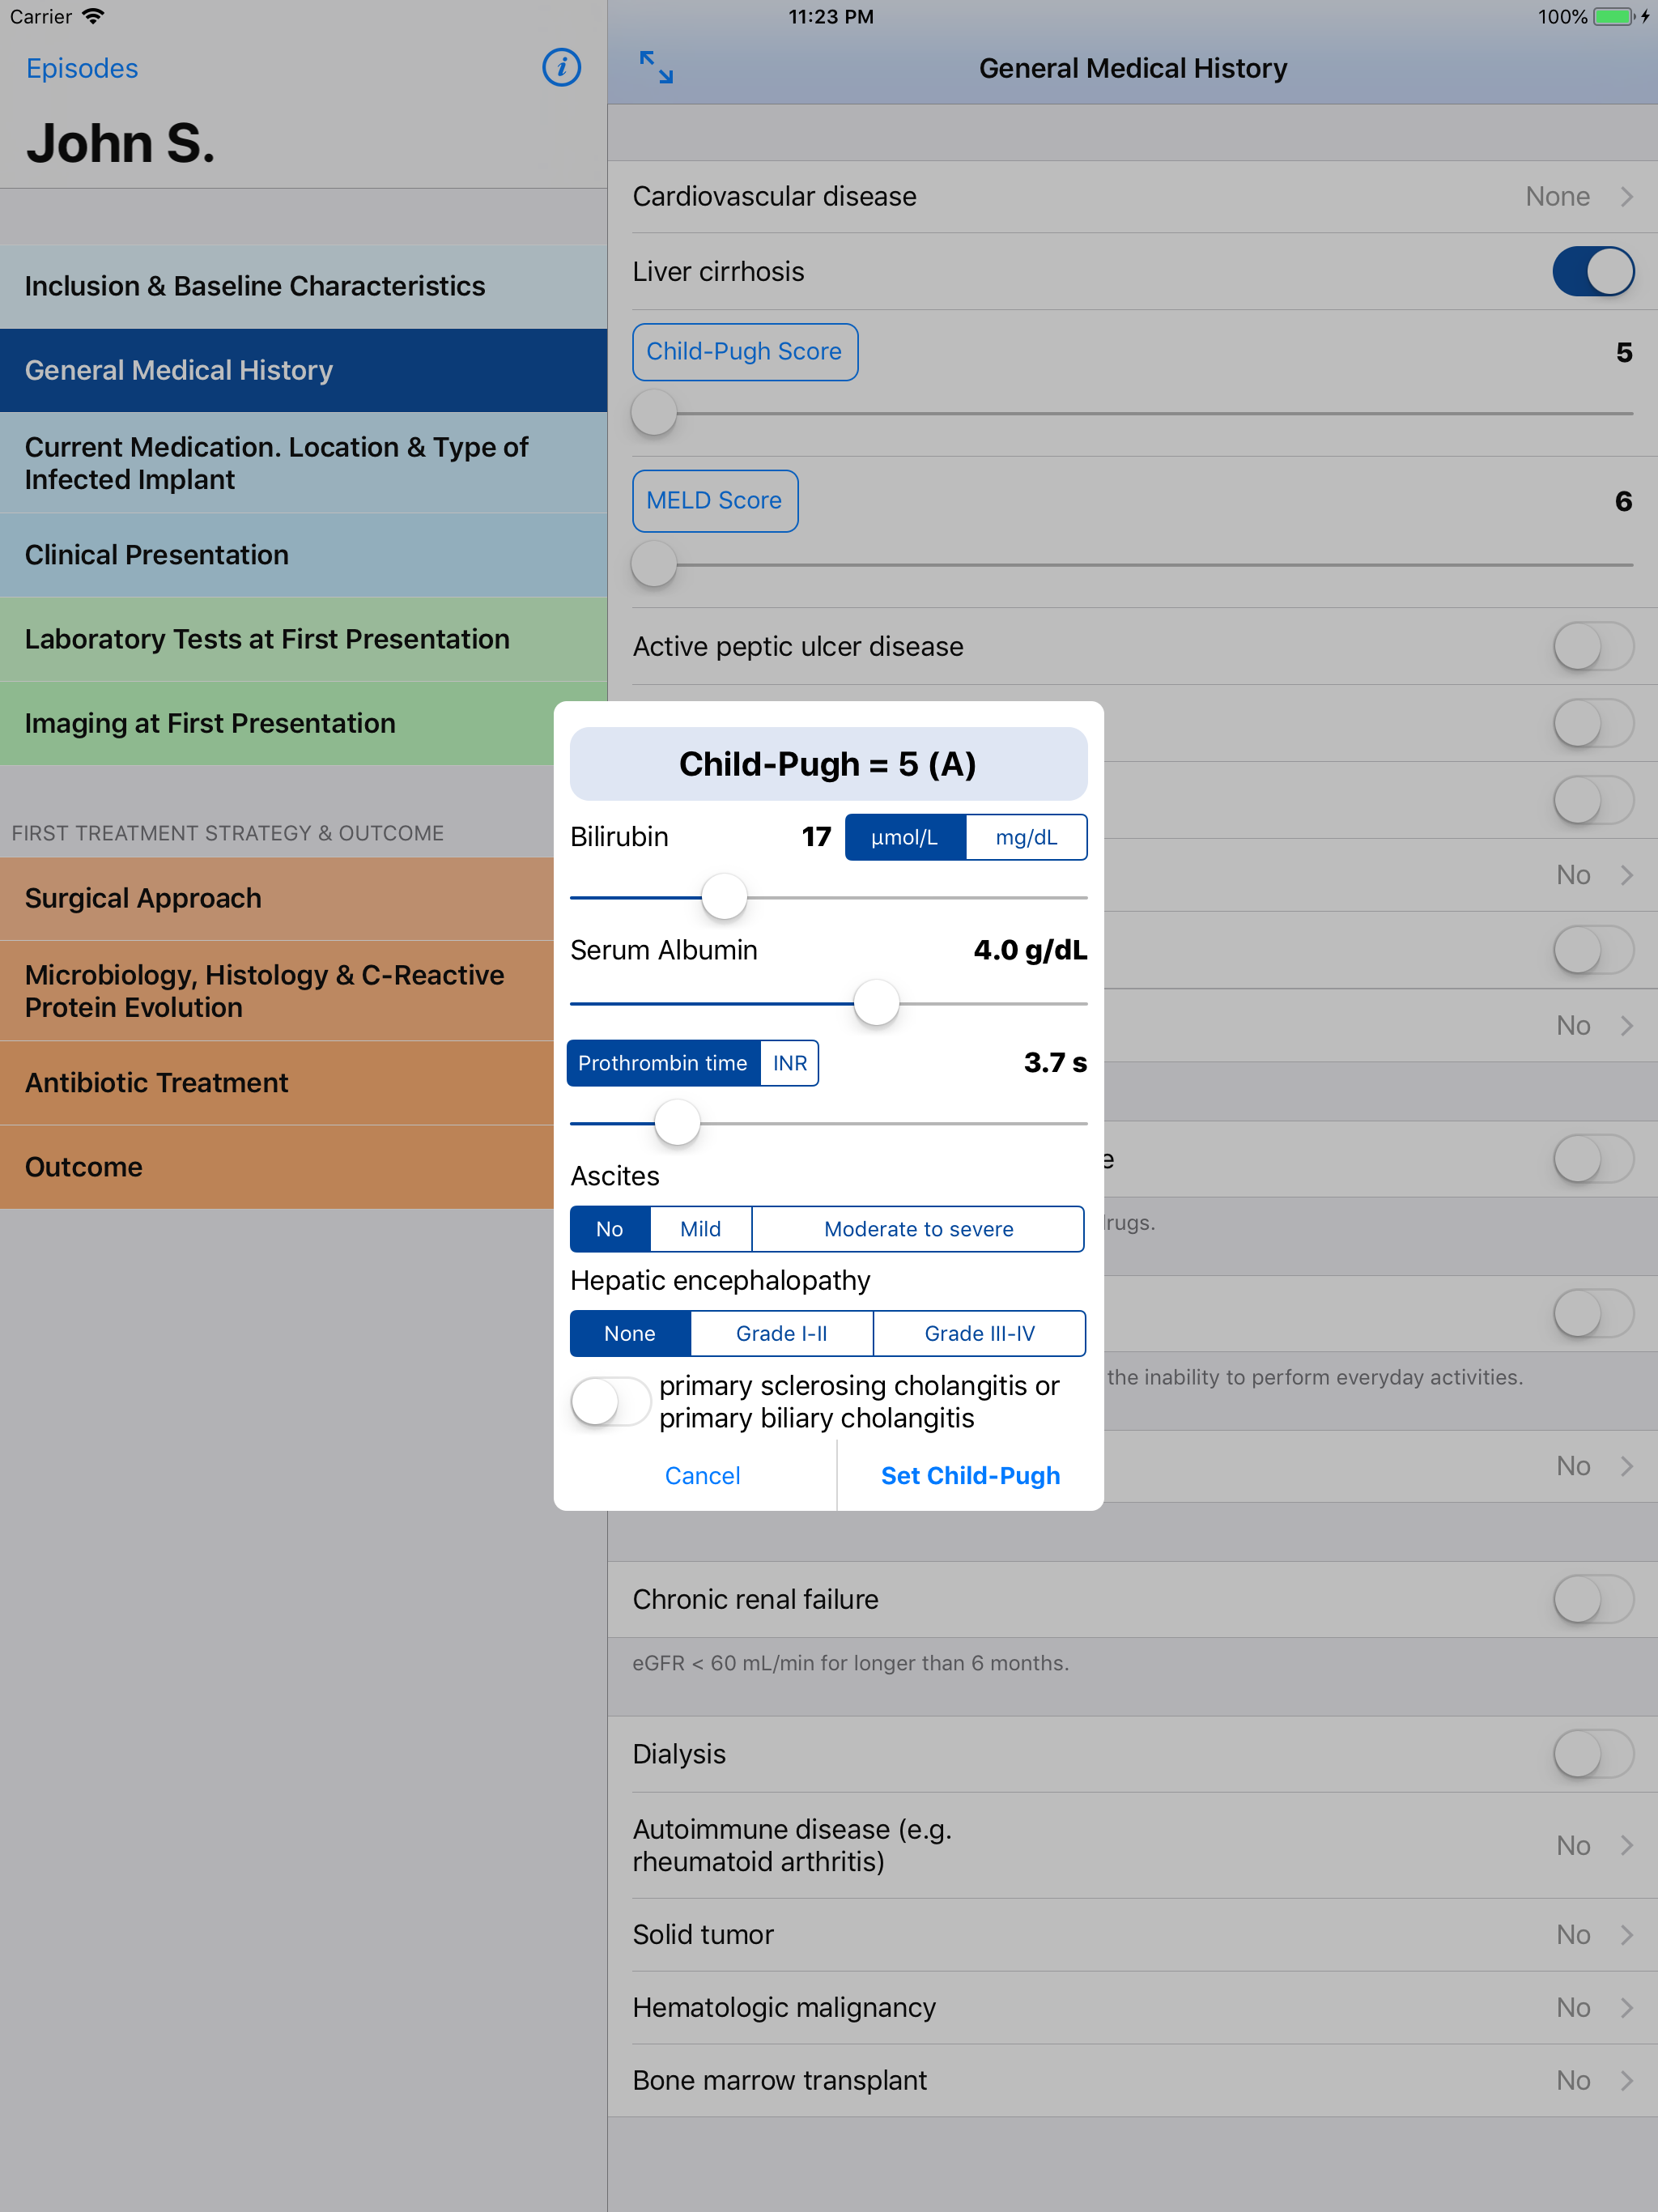
Task: Click the Serum Albumin slider handle
Action: click(x=876, y=1003)
